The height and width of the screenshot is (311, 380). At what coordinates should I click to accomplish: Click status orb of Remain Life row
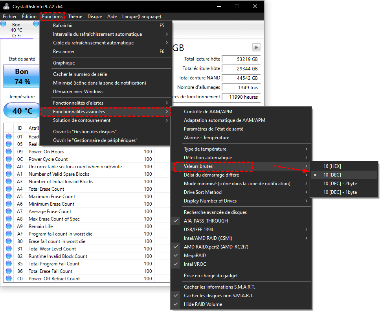(9, 226)
